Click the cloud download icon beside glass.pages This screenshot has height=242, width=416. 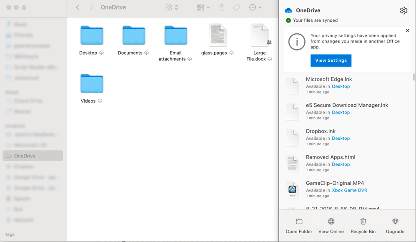point(231,53)
